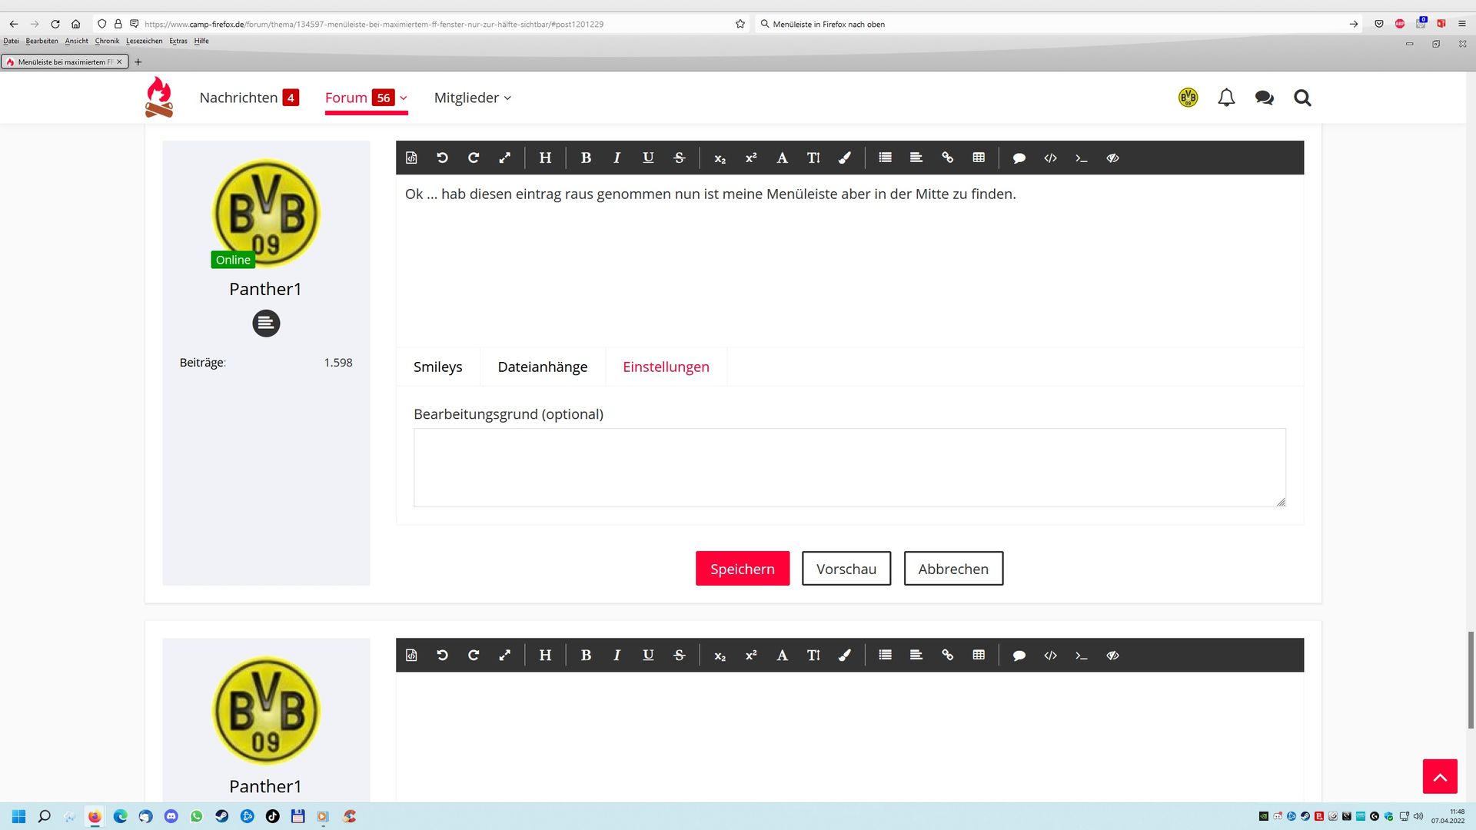Insert quote in lower editor toolbar

point(1019,656)
